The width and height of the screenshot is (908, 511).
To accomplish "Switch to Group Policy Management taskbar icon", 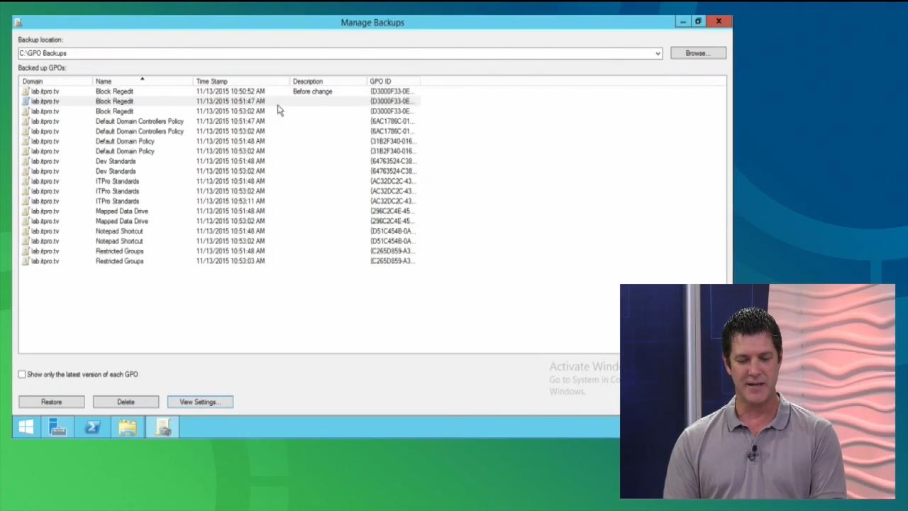I will coord(162,427).
